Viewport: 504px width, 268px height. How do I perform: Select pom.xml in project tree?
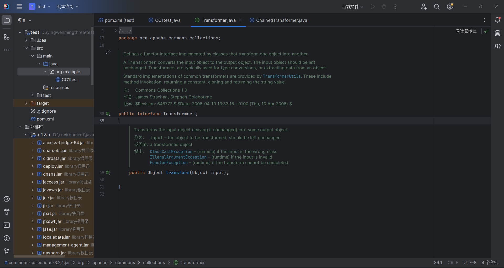[x=42, y=119]
